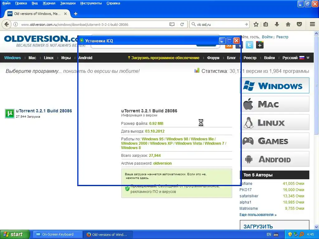Click the magnifier icon in system tray
319x239 pixels.
pyautogui.click(x=302, y=235)
